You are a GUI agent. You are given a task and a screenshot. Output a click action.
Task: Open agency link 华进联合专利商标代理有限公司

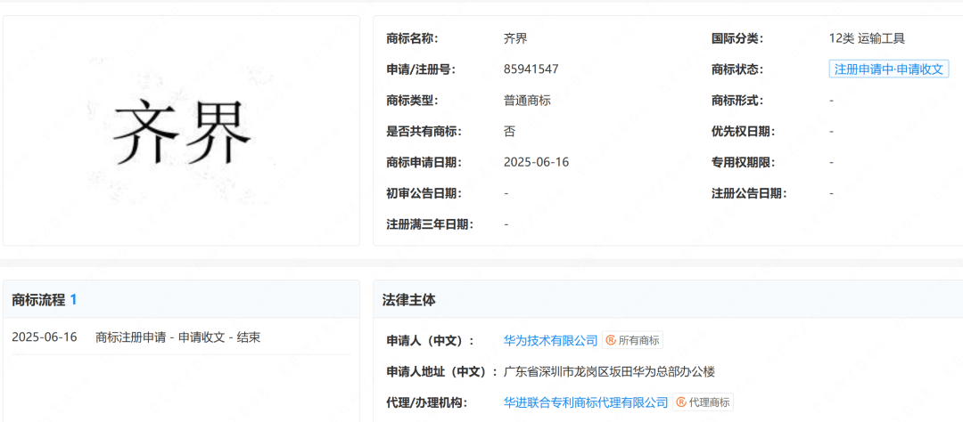pyautogui.click(x=586, y=402)
